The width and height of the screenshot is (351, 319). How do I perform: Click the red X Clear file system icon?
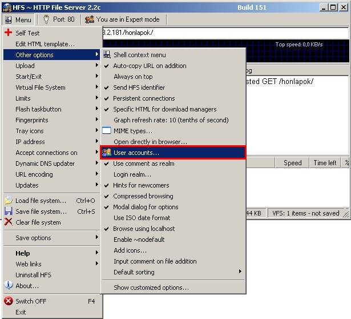[x=9, y=222]
